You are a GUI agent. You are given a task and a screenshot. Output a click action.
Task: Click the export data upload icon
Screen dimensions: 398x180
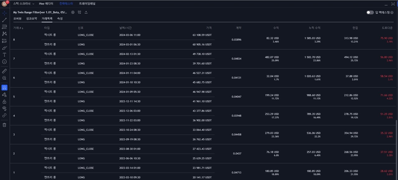(86, 12)
